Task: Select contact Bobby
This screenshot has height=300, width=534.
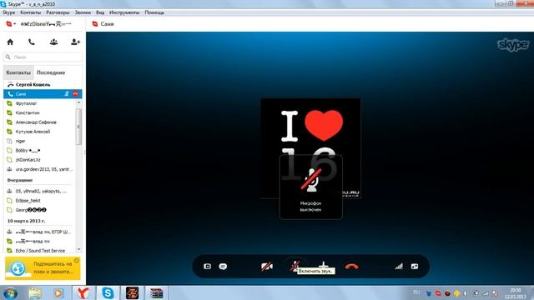Action: (40, 150)
